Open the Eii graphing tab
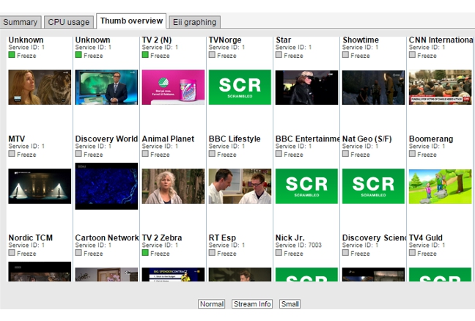The image size is (475, 321). click(x=194, y=22)
